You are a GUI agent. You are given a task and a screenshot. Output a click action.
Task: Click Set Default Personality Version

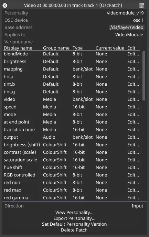coord(74,224)
